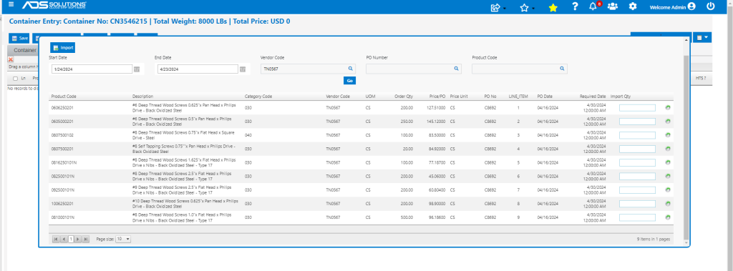Image resolution: width=733 pixels, height=271 pixels.
Task: Open notifications bell with red badge
Action: [x=593, y=6]
